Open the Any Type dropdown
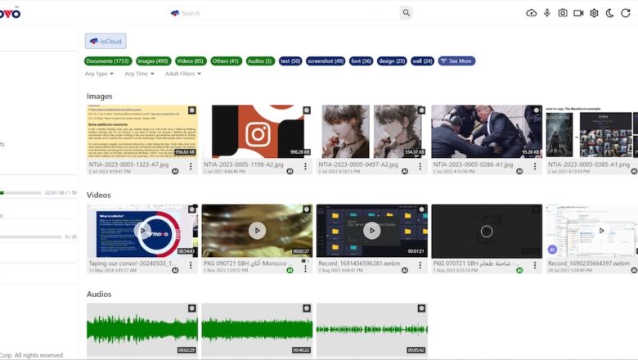This screenshot has height=360, width=638. pos(99,74)
